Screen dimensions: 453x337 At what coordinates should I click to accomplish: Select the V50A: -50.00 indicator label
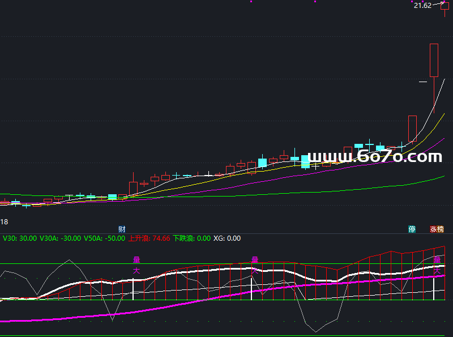coord(105,238)
